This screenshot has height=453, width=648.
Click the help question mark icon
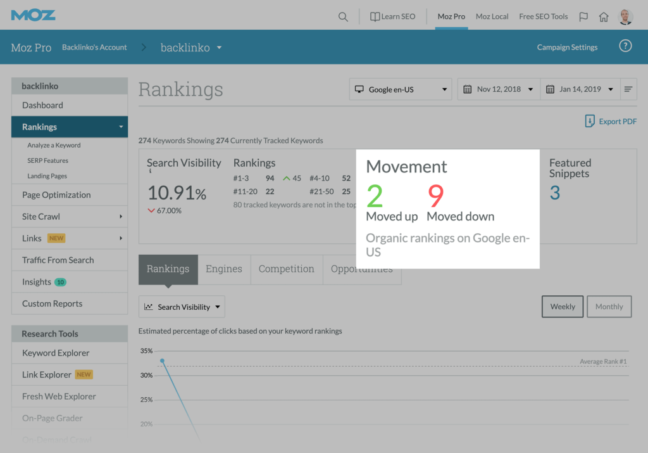click(x=625, y=46)
